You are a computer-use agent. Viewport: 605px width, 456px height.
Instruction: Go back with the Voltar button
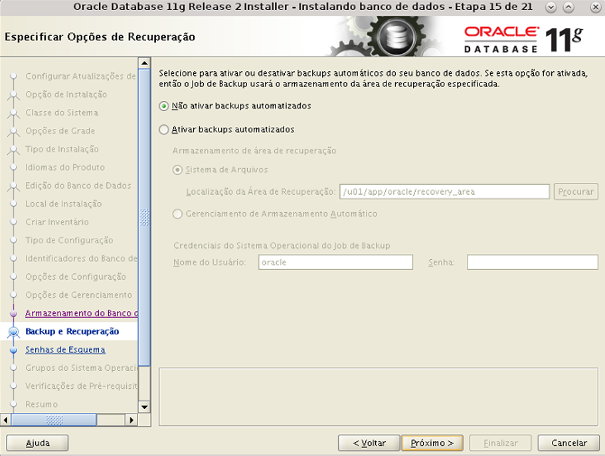(369, 443)
